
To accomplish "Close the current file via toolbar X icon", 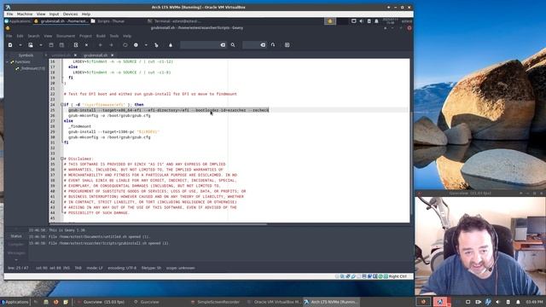I will point(86,45).
